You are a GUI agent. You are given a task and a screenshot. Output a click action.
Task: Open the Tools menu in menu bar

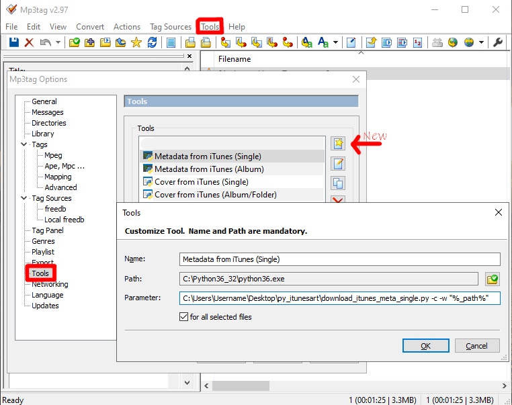210,26
